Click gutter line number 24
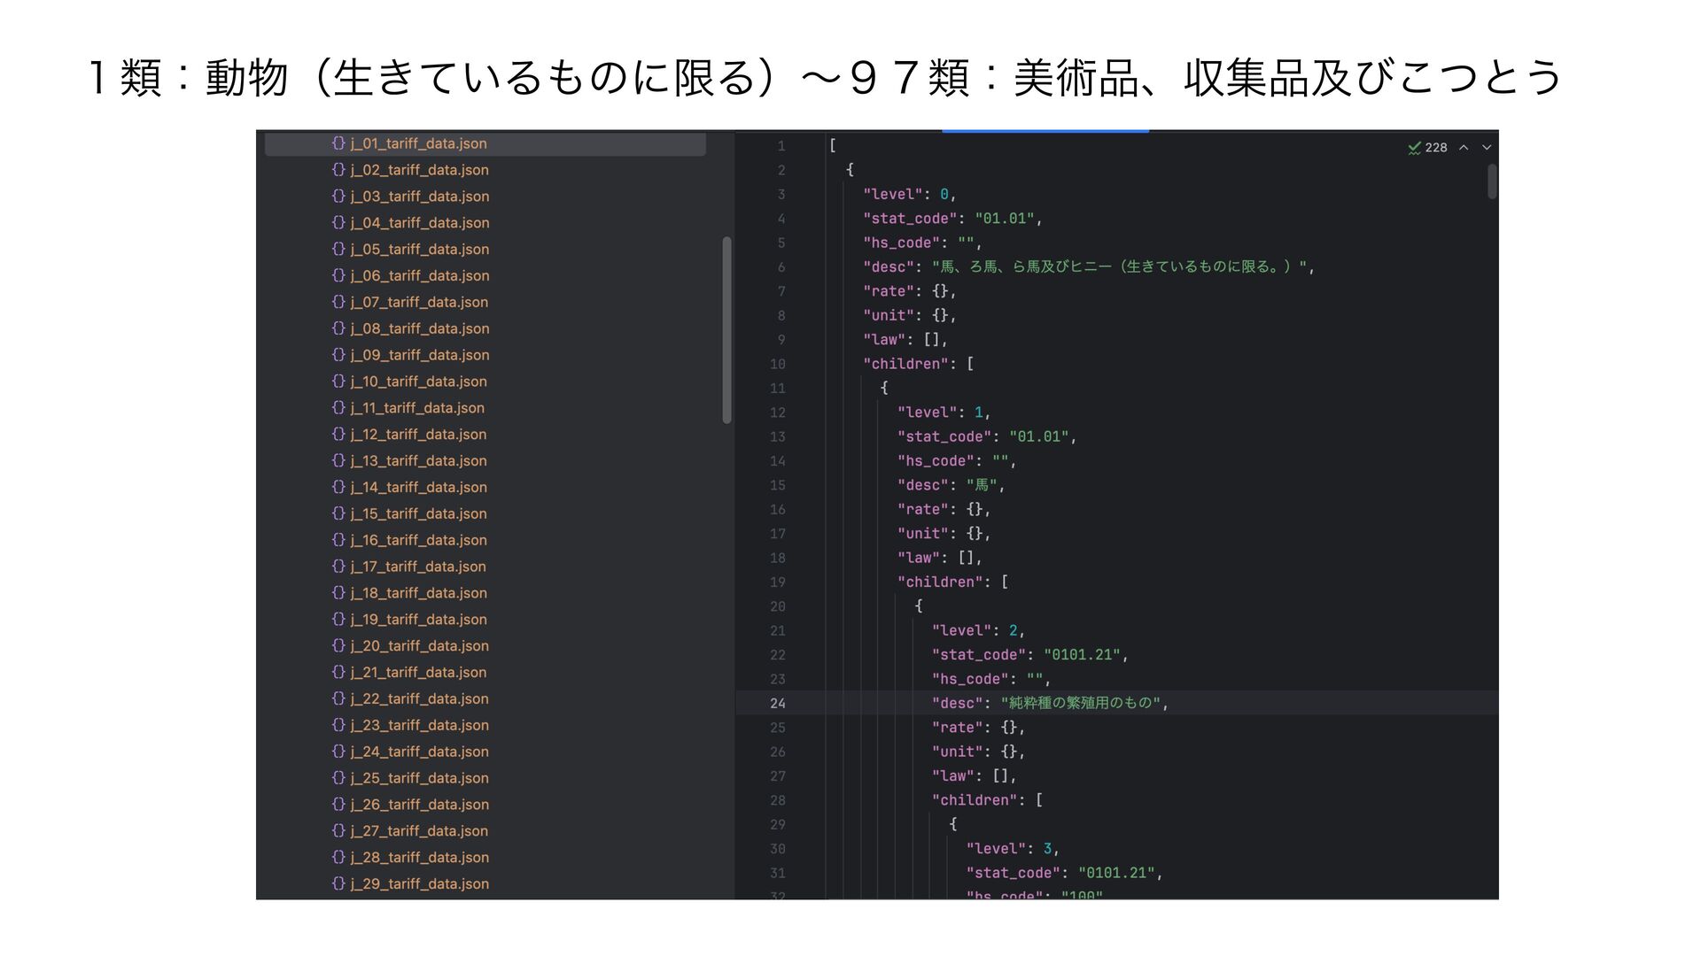Viewport: 1701px width, 956px height. [777, 704]
